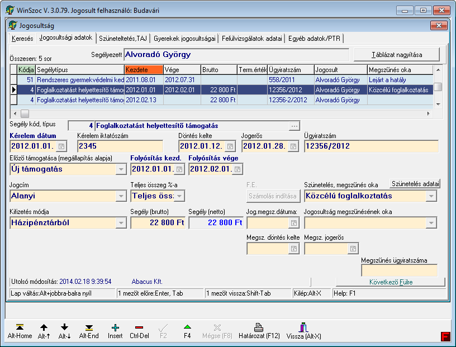Open calendar for Megsz. jogerős
This screenshot has width=456, height=347.
(353, 249)
